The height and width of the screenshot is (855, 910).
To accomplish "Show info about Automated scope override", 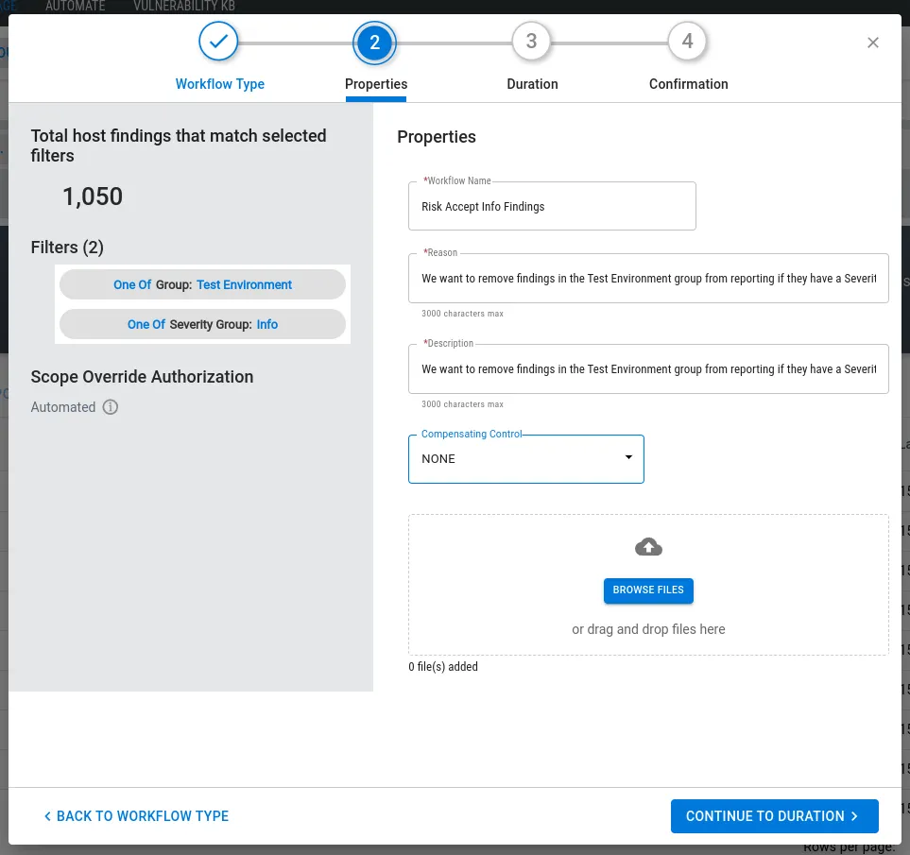I will click(x=111, y=407).
